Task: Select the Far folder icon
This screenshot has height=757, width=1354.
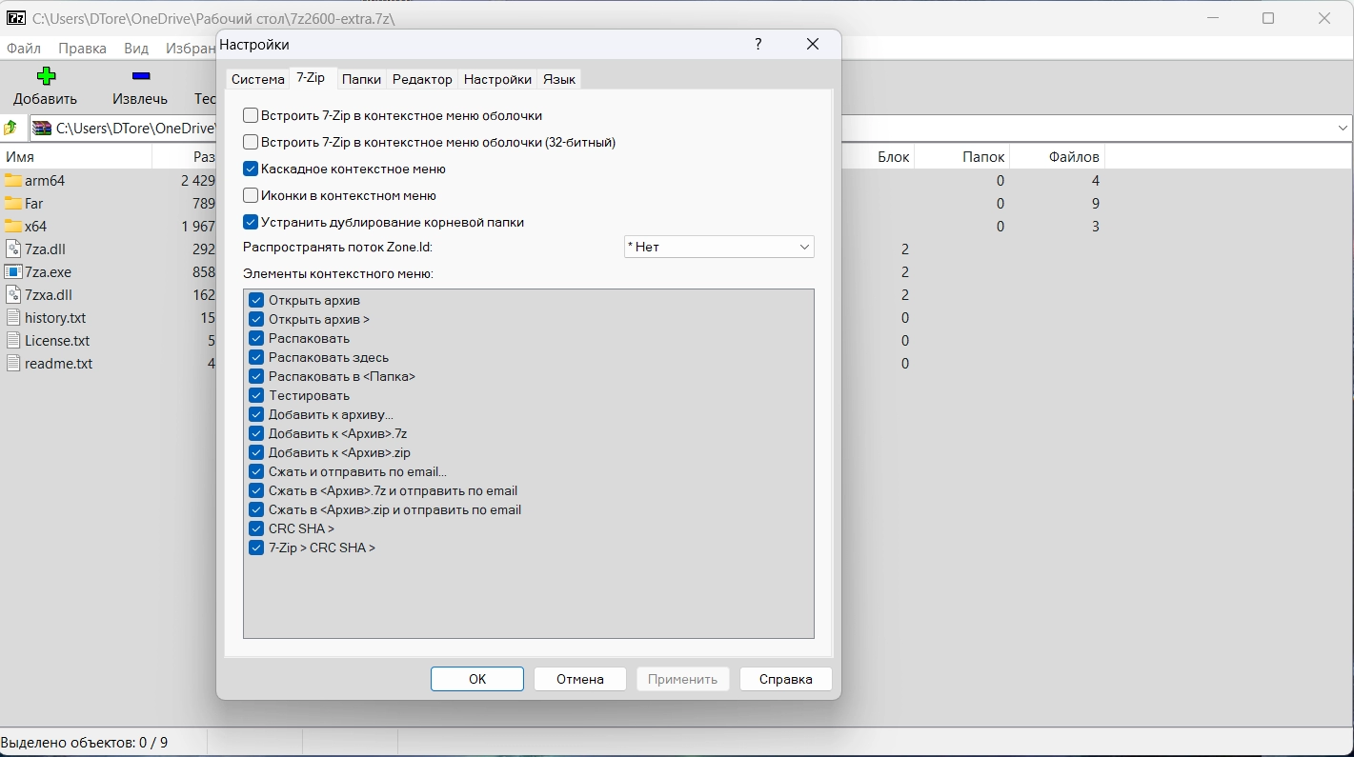Action: (13, 203)
